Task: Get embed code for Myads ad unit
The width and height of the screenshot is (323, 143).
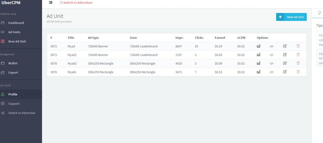Action: 272,72
